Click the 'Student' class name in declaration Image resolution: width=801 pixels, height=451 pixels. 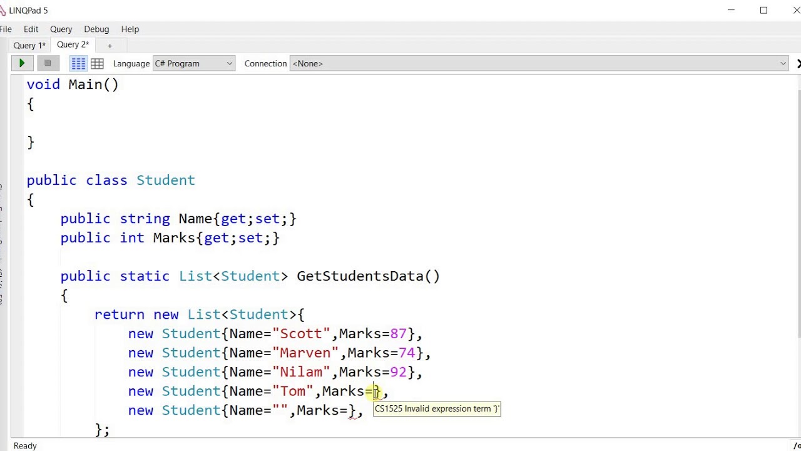click(x=165, y=180)
